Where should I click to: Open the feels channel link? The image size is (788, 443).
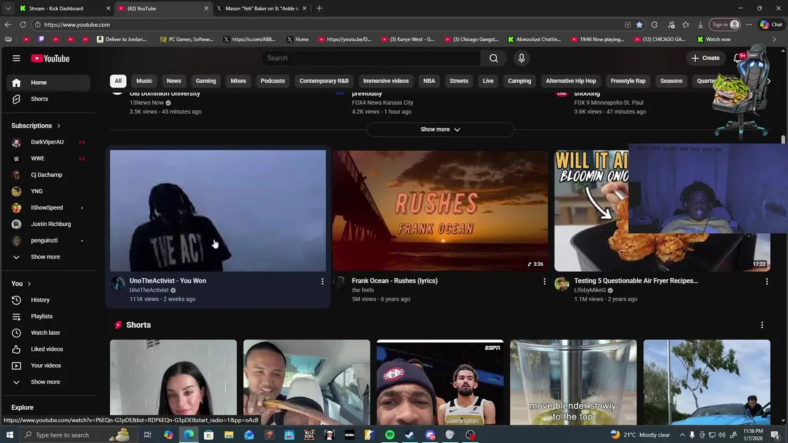pos(363,290)
